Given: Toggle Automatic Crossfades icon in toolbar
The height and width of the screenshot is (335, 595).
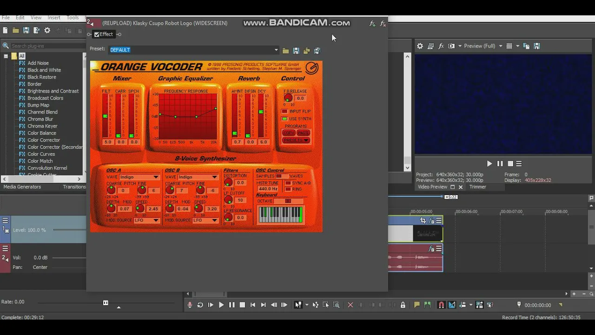Looking at the screenshot, I should 451,305.
